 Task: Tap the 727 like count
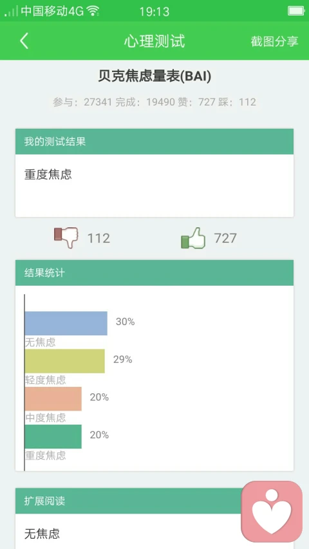click(225, 238)
